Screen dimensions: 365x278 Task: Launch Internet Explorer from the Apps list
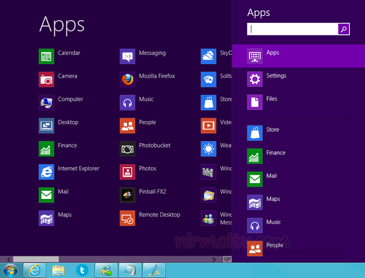[x=46, y=172]
